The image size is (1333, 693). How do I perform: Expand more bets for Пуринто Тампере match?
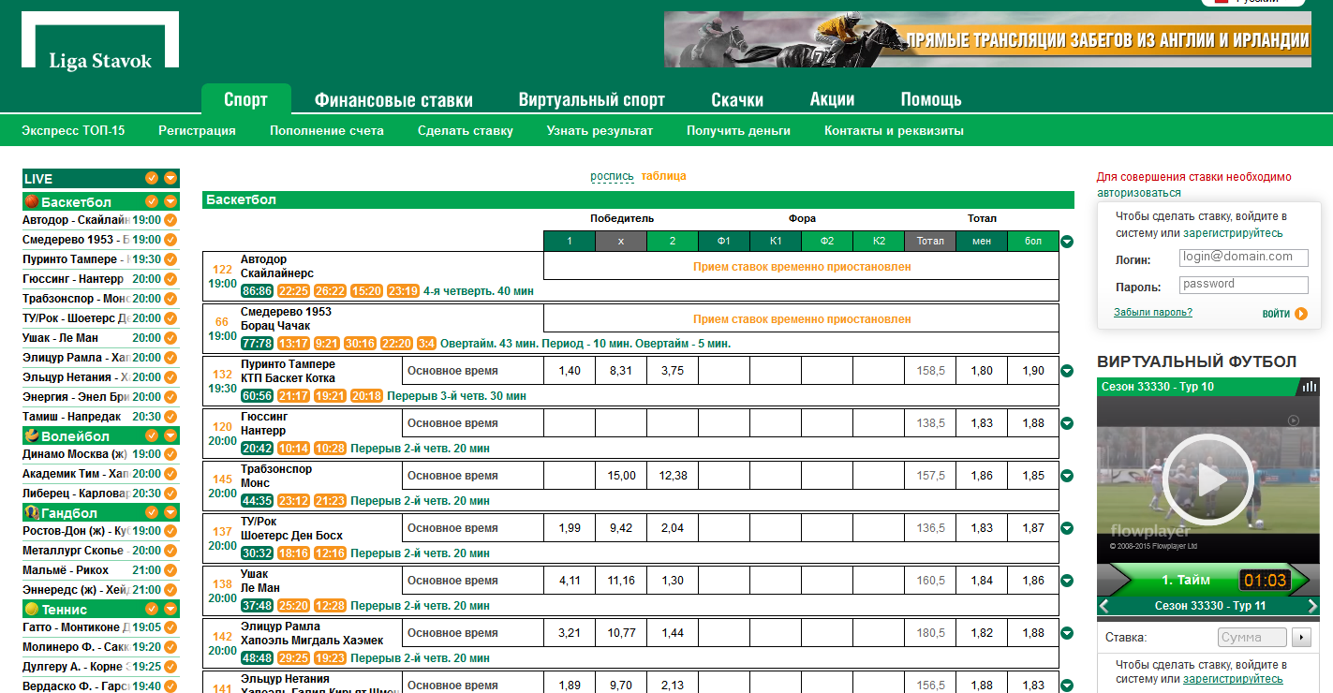pos(1067,371)
